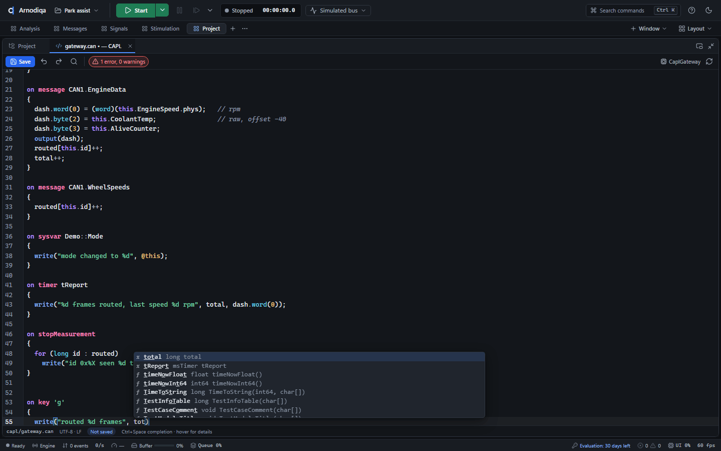Open the Layout menu
This screenshot has height=451, width=721.
tap(695, 29)
